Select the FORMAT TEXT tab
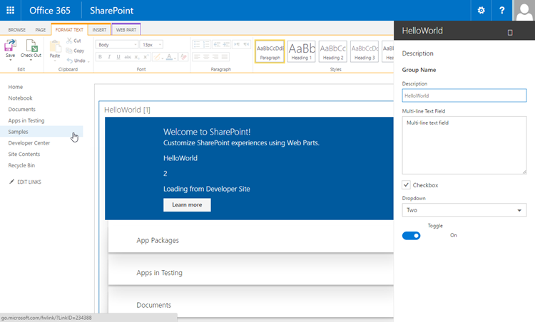535x322 pixels. (69, 30)
